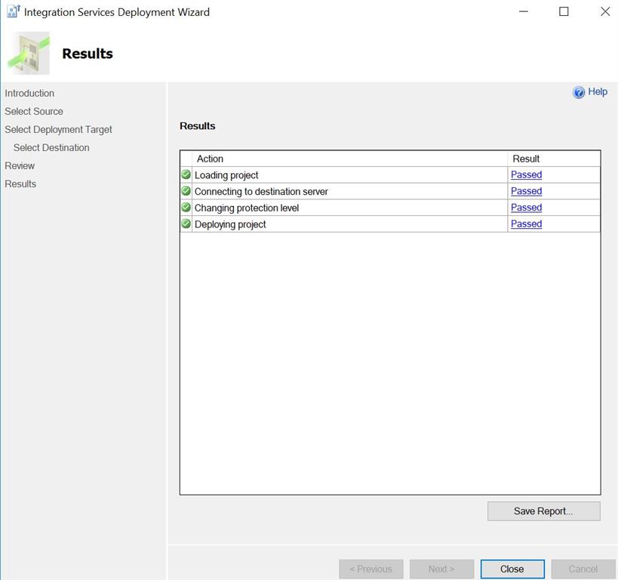Open the Passed report for Loading project

[526, 174]
